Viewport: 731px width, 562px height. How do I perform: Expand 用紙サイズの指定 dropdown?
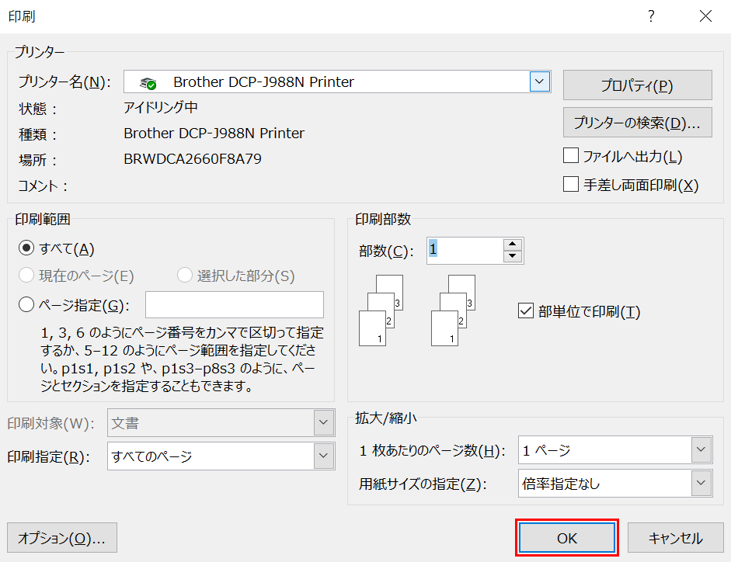(x=701, y=484)
